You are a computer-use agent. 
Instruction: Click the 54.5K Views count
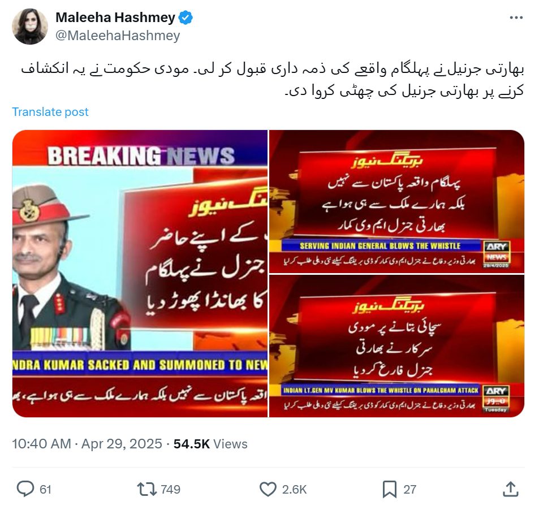coord(210,444)
